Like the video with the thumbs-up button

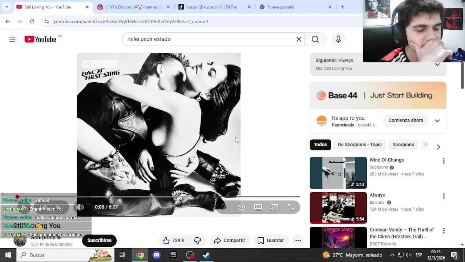173,240
